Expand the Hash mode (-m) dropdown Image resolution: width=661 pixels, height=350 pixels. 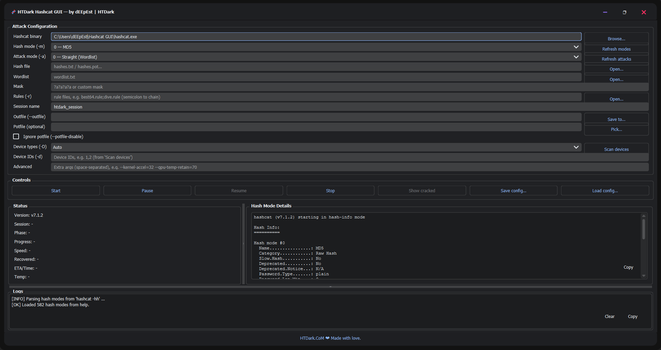(x=576, y=47)
